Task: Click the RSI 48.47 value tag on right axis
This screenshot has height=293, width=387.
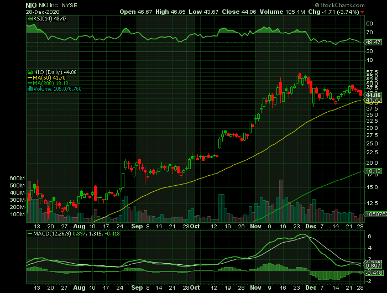Action: point(373,42)
